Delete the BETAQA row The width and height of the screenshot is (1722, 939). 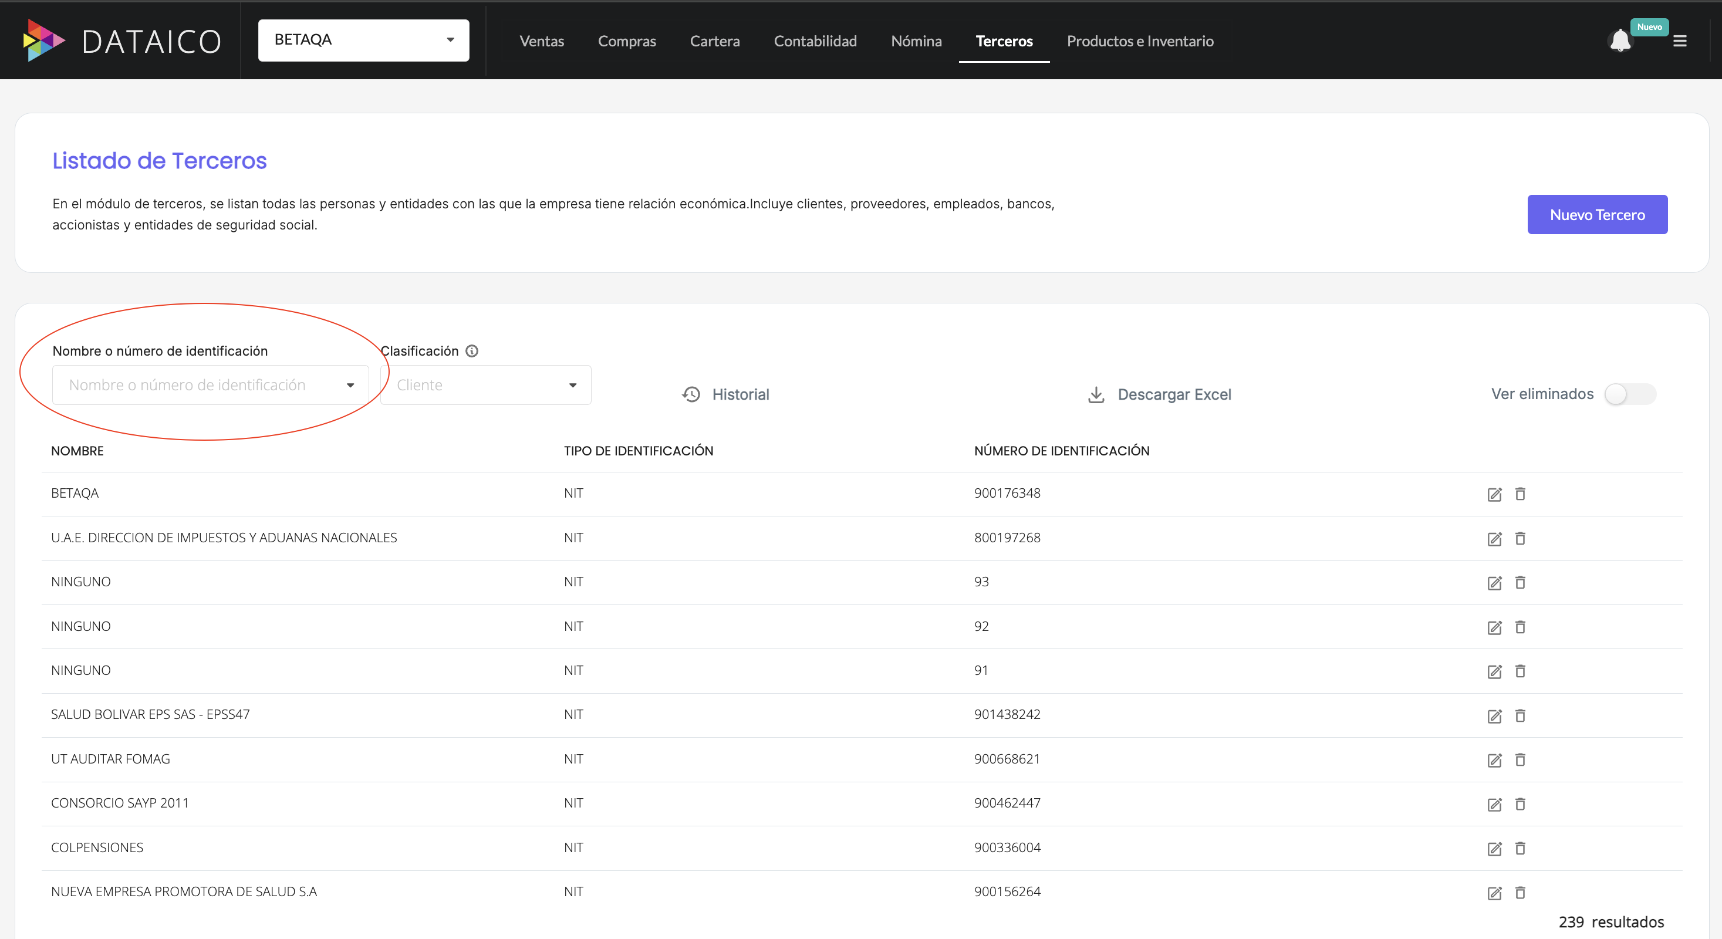(x=1520, y=494)
